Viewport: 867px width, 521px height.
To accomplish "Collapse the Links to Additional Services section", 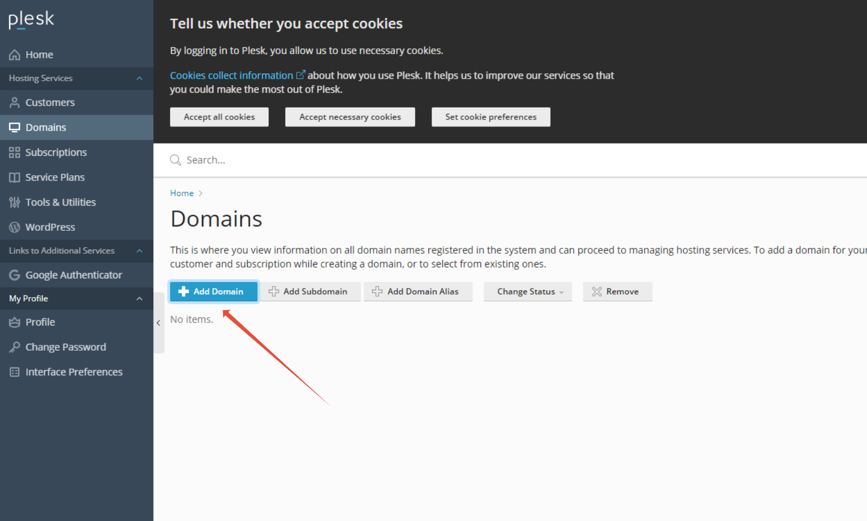I will (x=139, y=251).
